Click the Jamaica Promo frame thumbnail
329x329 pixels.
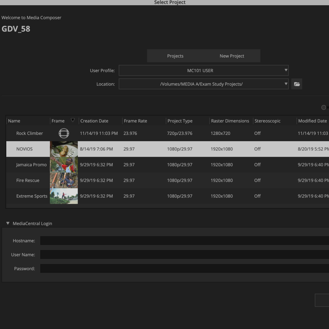click(64, 165)
